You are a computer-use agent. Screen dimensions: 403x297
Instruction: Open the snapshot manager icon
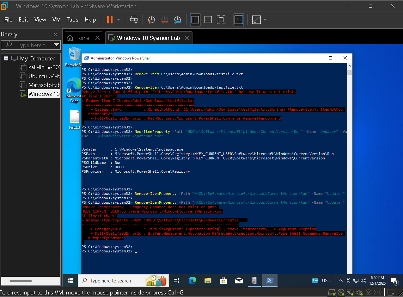pos(177,20)
